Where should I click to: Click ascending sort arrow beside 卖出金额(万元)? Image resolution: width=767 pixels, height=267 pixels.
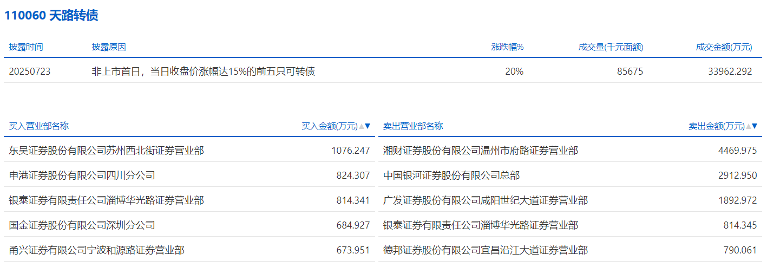click(x=749, y=126)
